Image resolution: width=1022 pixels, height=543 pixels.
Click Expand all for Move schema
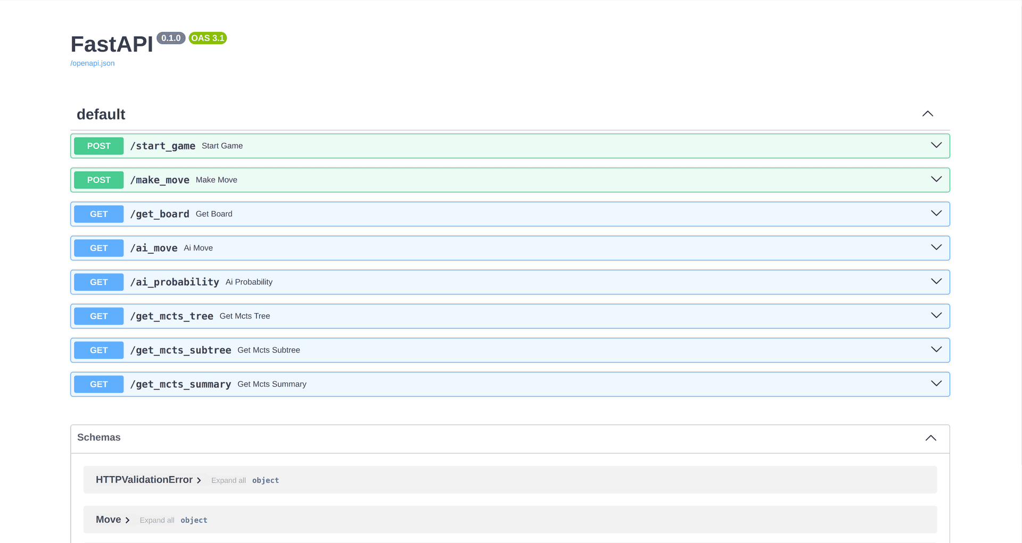(157, 520)
